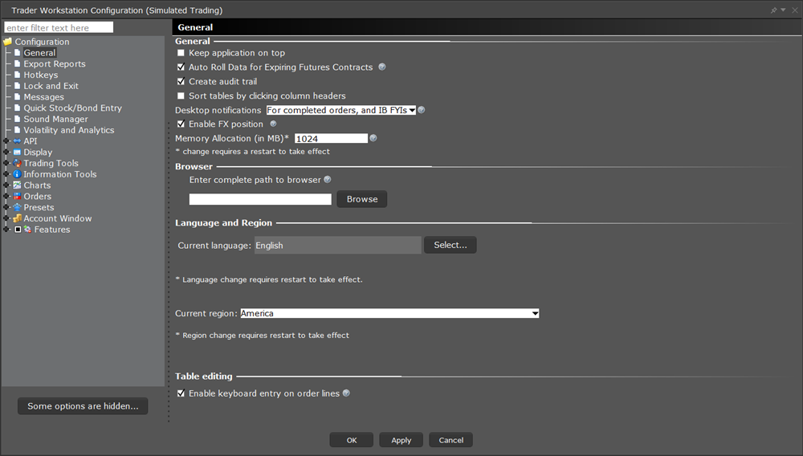
Task: Click Select... language button
Action: pyautogui.click(x=450, y=245)
